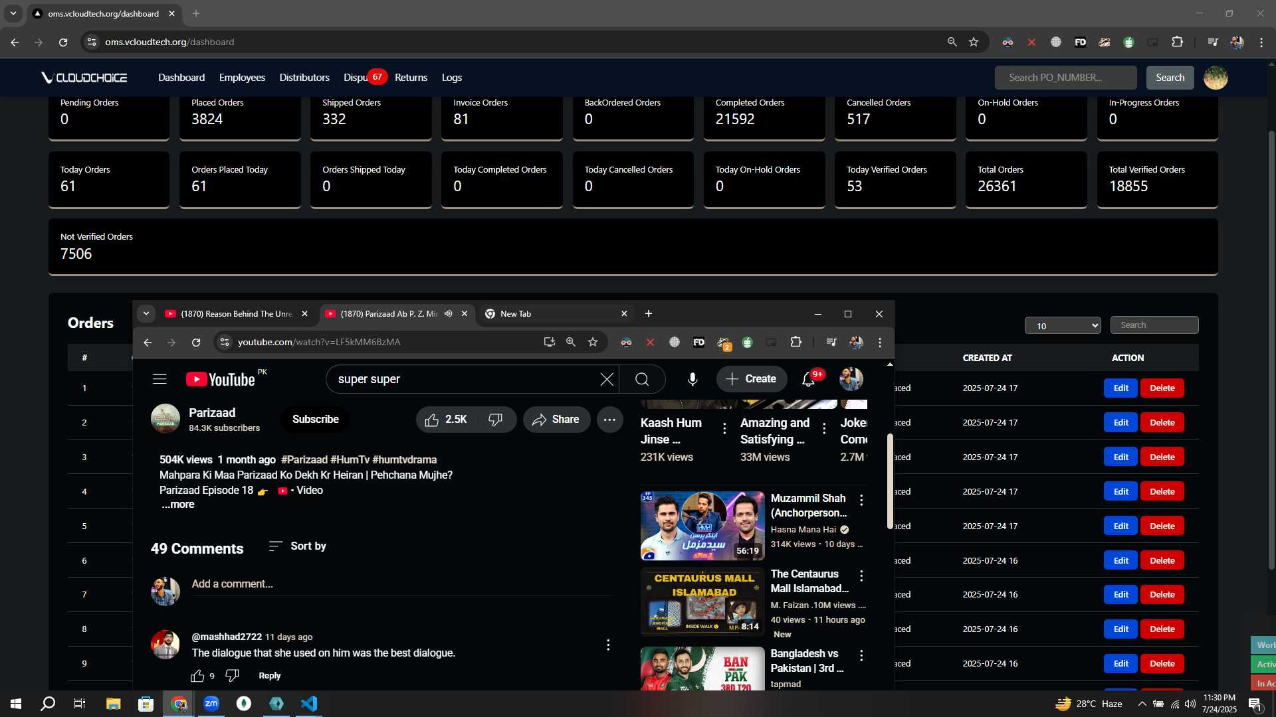This screenshot has height=717, width=1276.
Task: Open the rows-per-page dropdown showing 10
Action: pos(1063,326)
